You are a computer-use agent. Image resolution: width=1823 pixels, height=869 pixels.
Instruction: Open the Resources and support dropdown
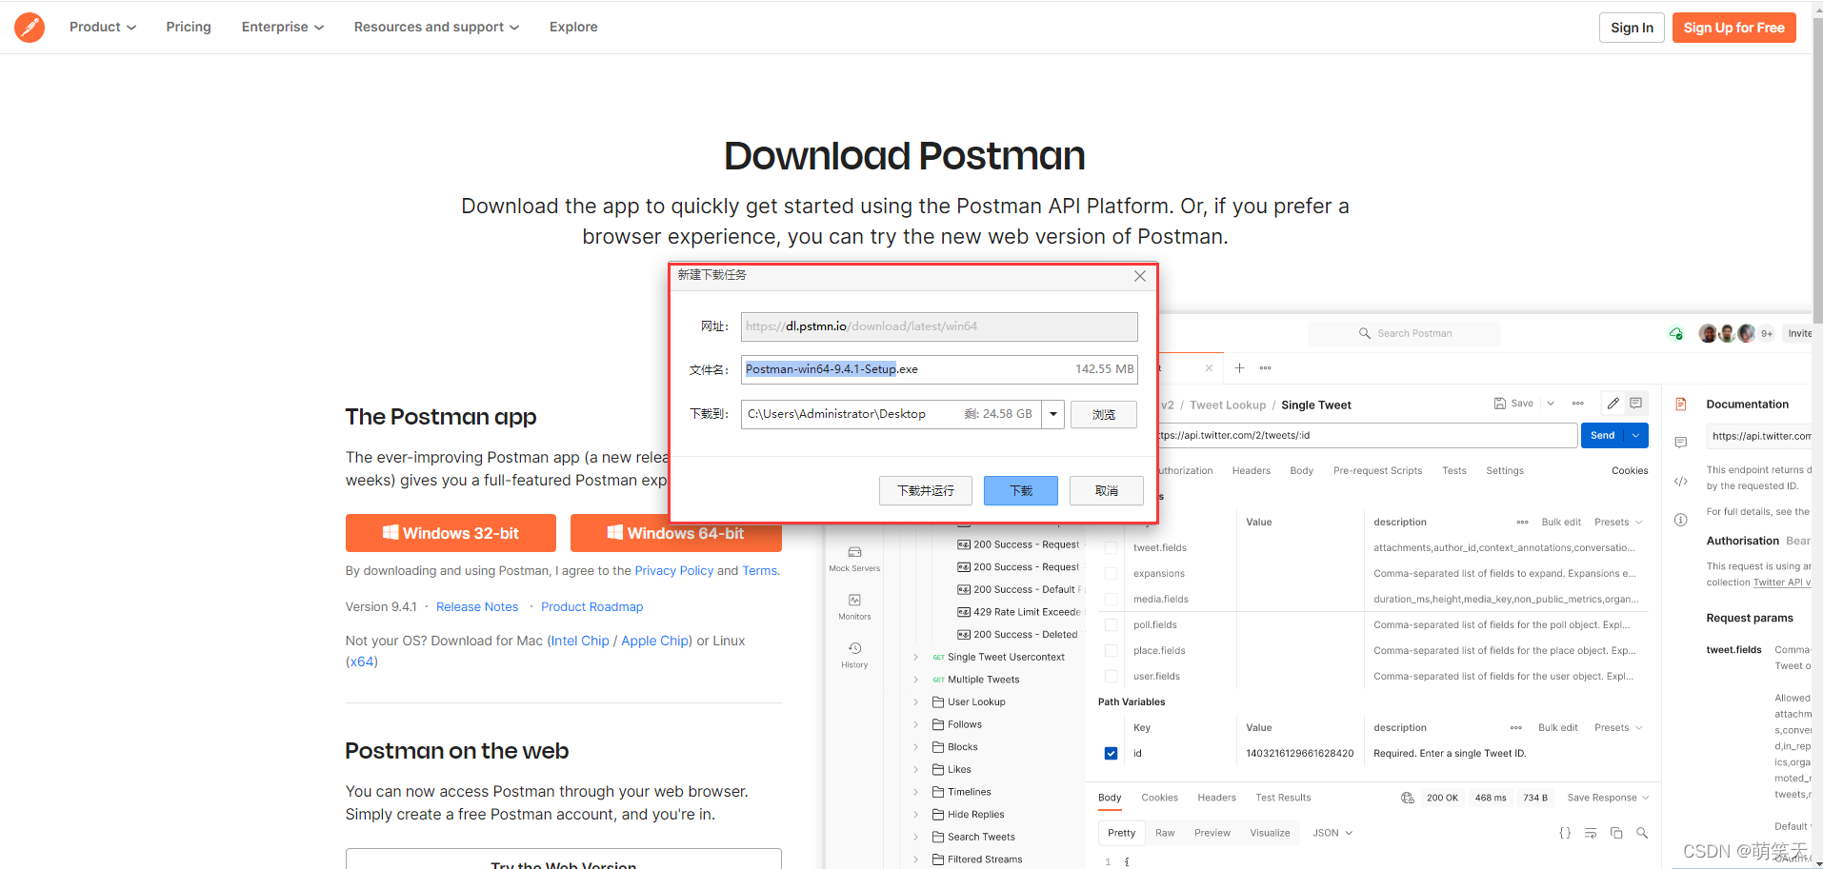click(437, 27)
